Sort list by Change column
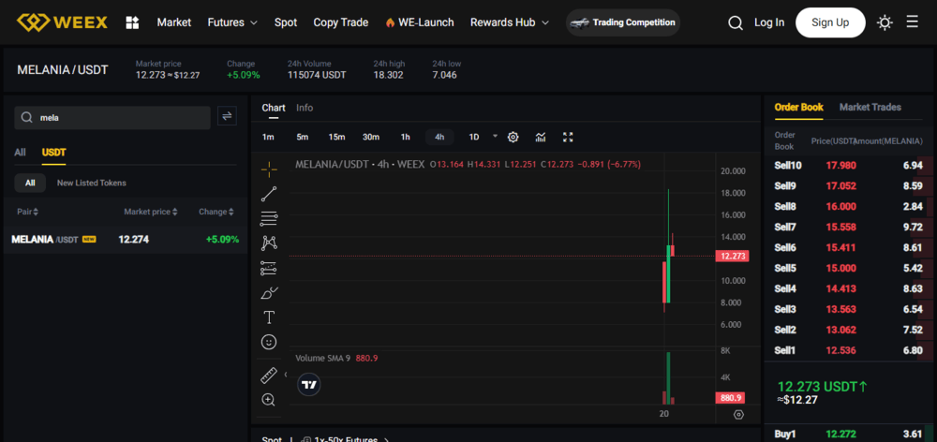This screenshot has height=442, width=937. click(x=216, y=212)
